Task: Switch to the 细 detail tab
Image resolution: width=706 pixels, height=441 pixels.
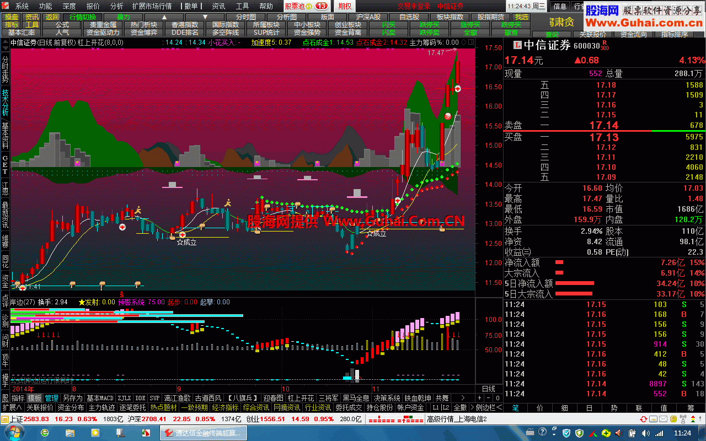Action: click(x=564, y=408)
